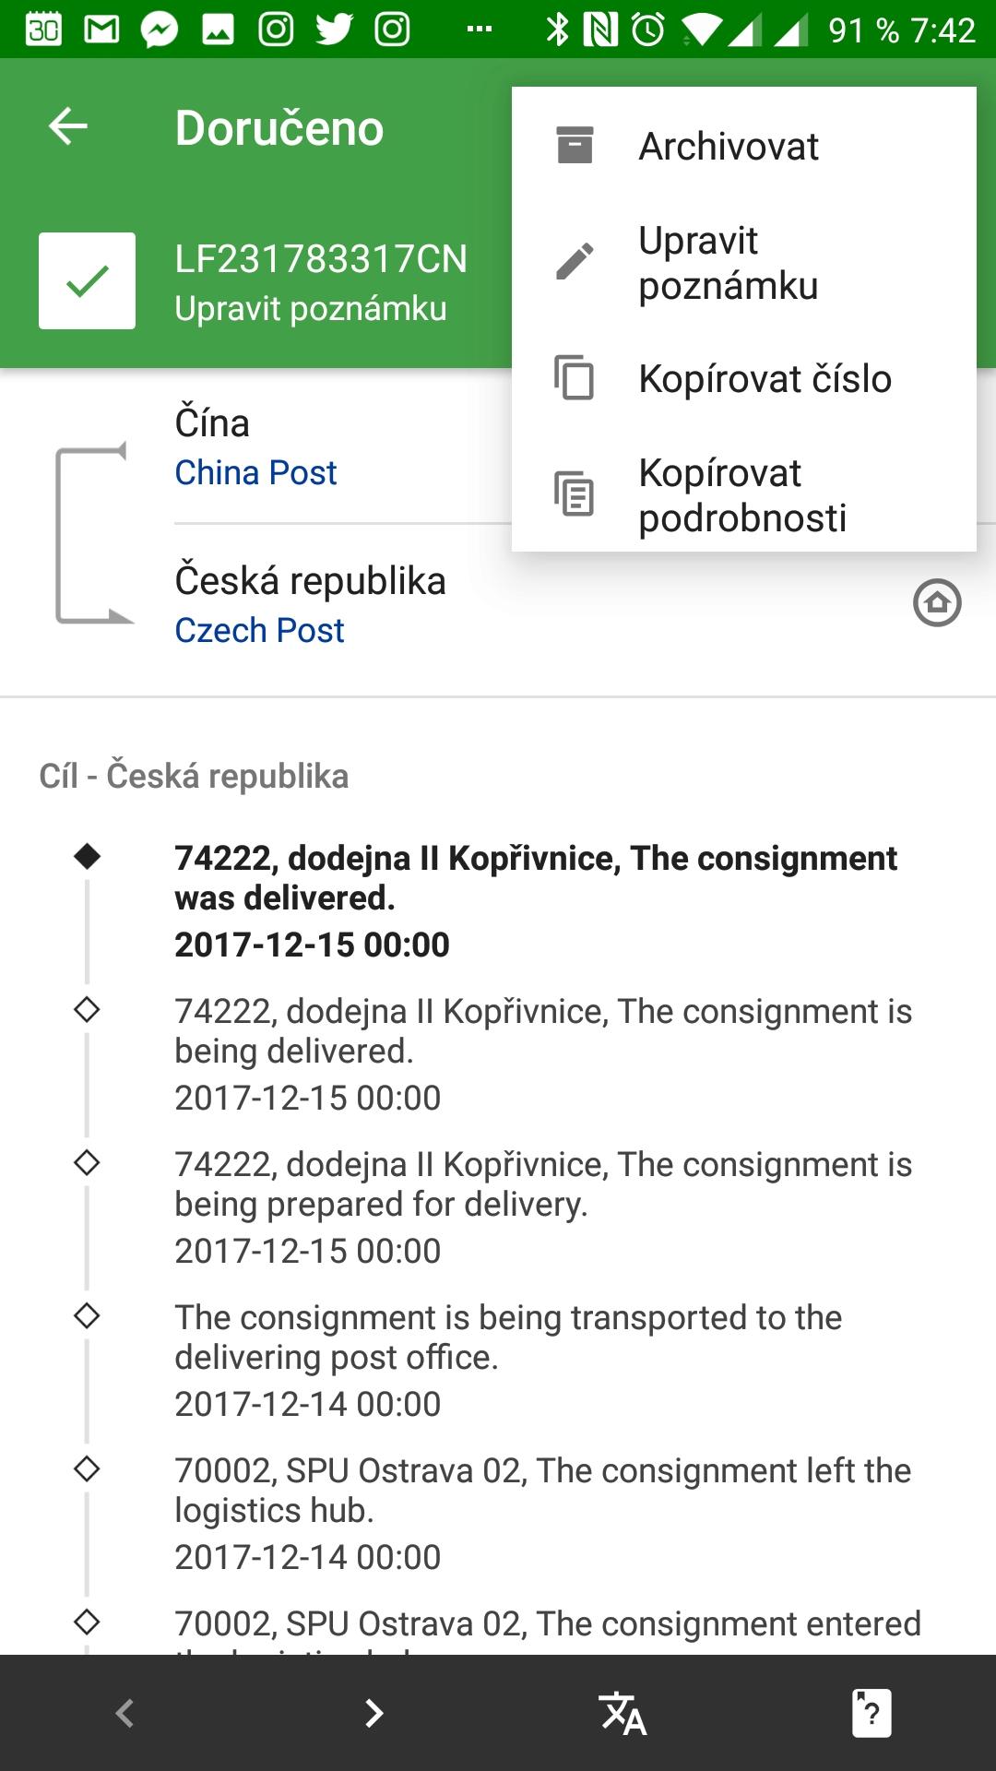This screenshot has height=1771, width=996.
Task: Tap the help question mark icon
Action: (872, 1714)
